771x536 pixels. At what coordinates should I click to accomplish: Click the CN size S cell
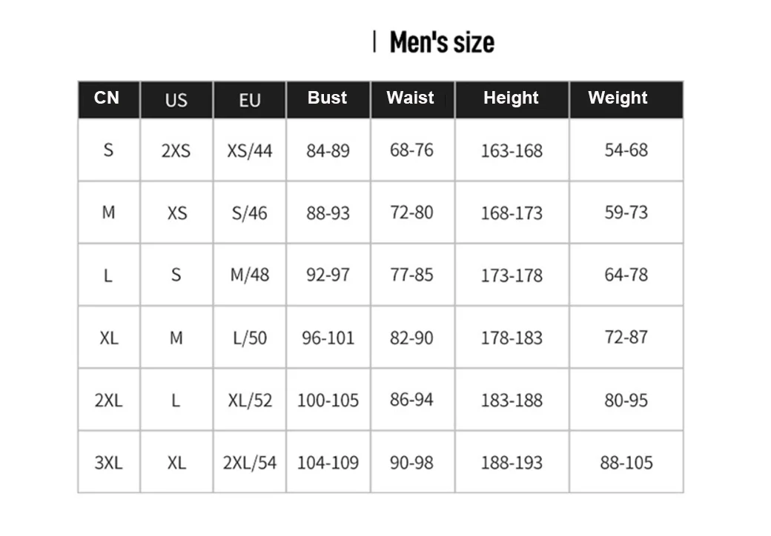[x=108, y=150]
